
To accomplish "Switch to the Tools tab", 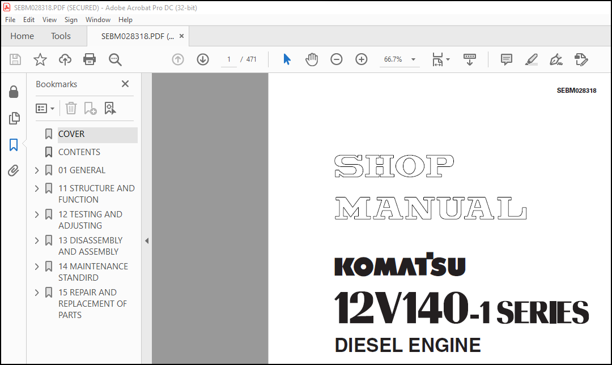I will click(x=61, y=36).
